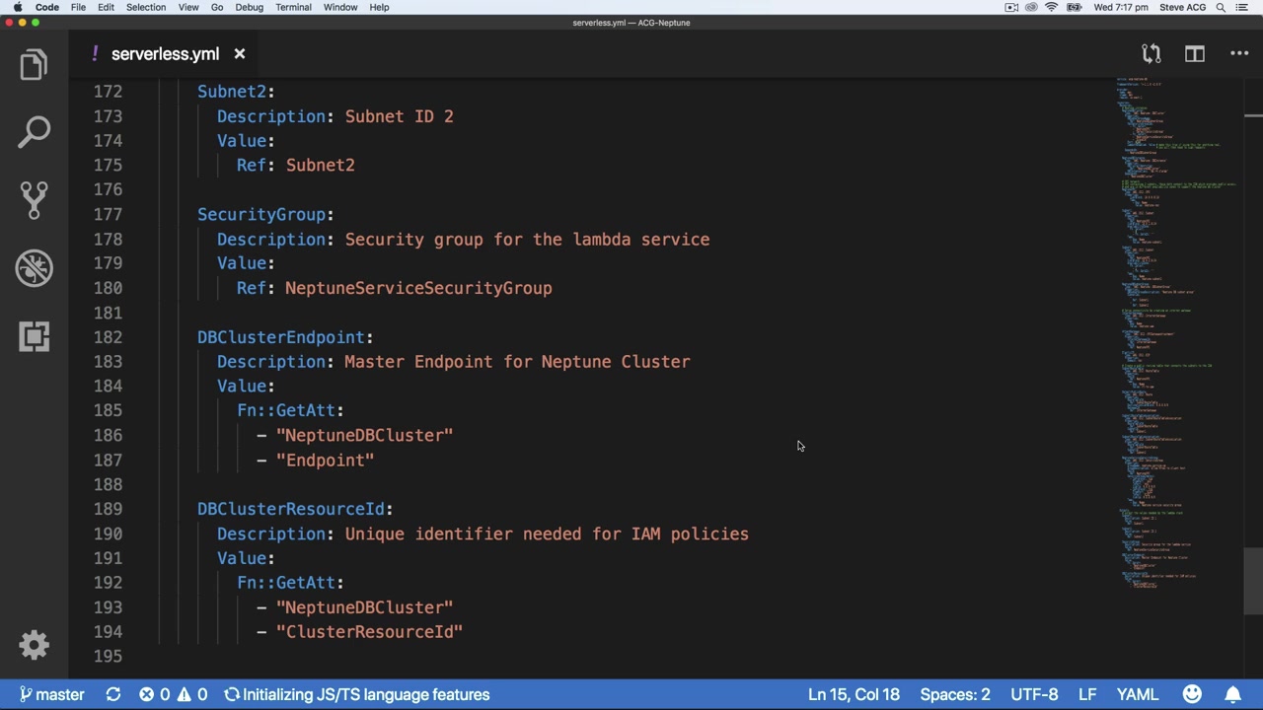Click the notifications bell in status bar
This screenshot has height=710, width=1263.
pos(1233,694)
